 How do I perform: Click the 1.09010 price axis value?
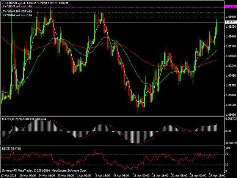231,36
